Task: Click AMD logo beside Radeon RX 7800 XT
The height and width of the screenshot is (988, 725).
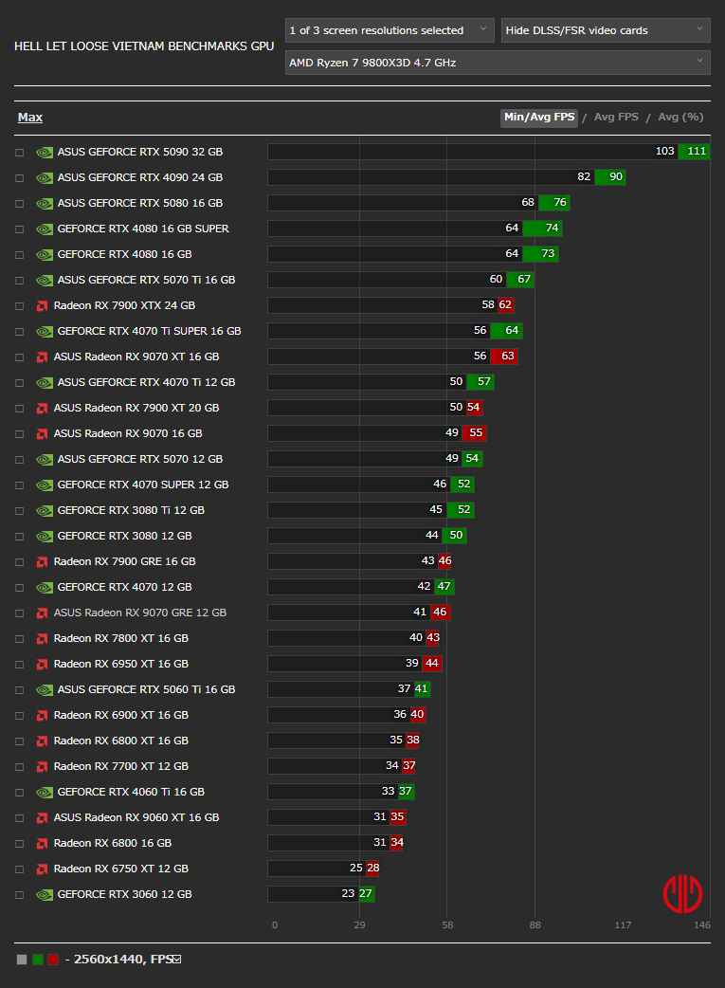Action: (x=43, y=639)
